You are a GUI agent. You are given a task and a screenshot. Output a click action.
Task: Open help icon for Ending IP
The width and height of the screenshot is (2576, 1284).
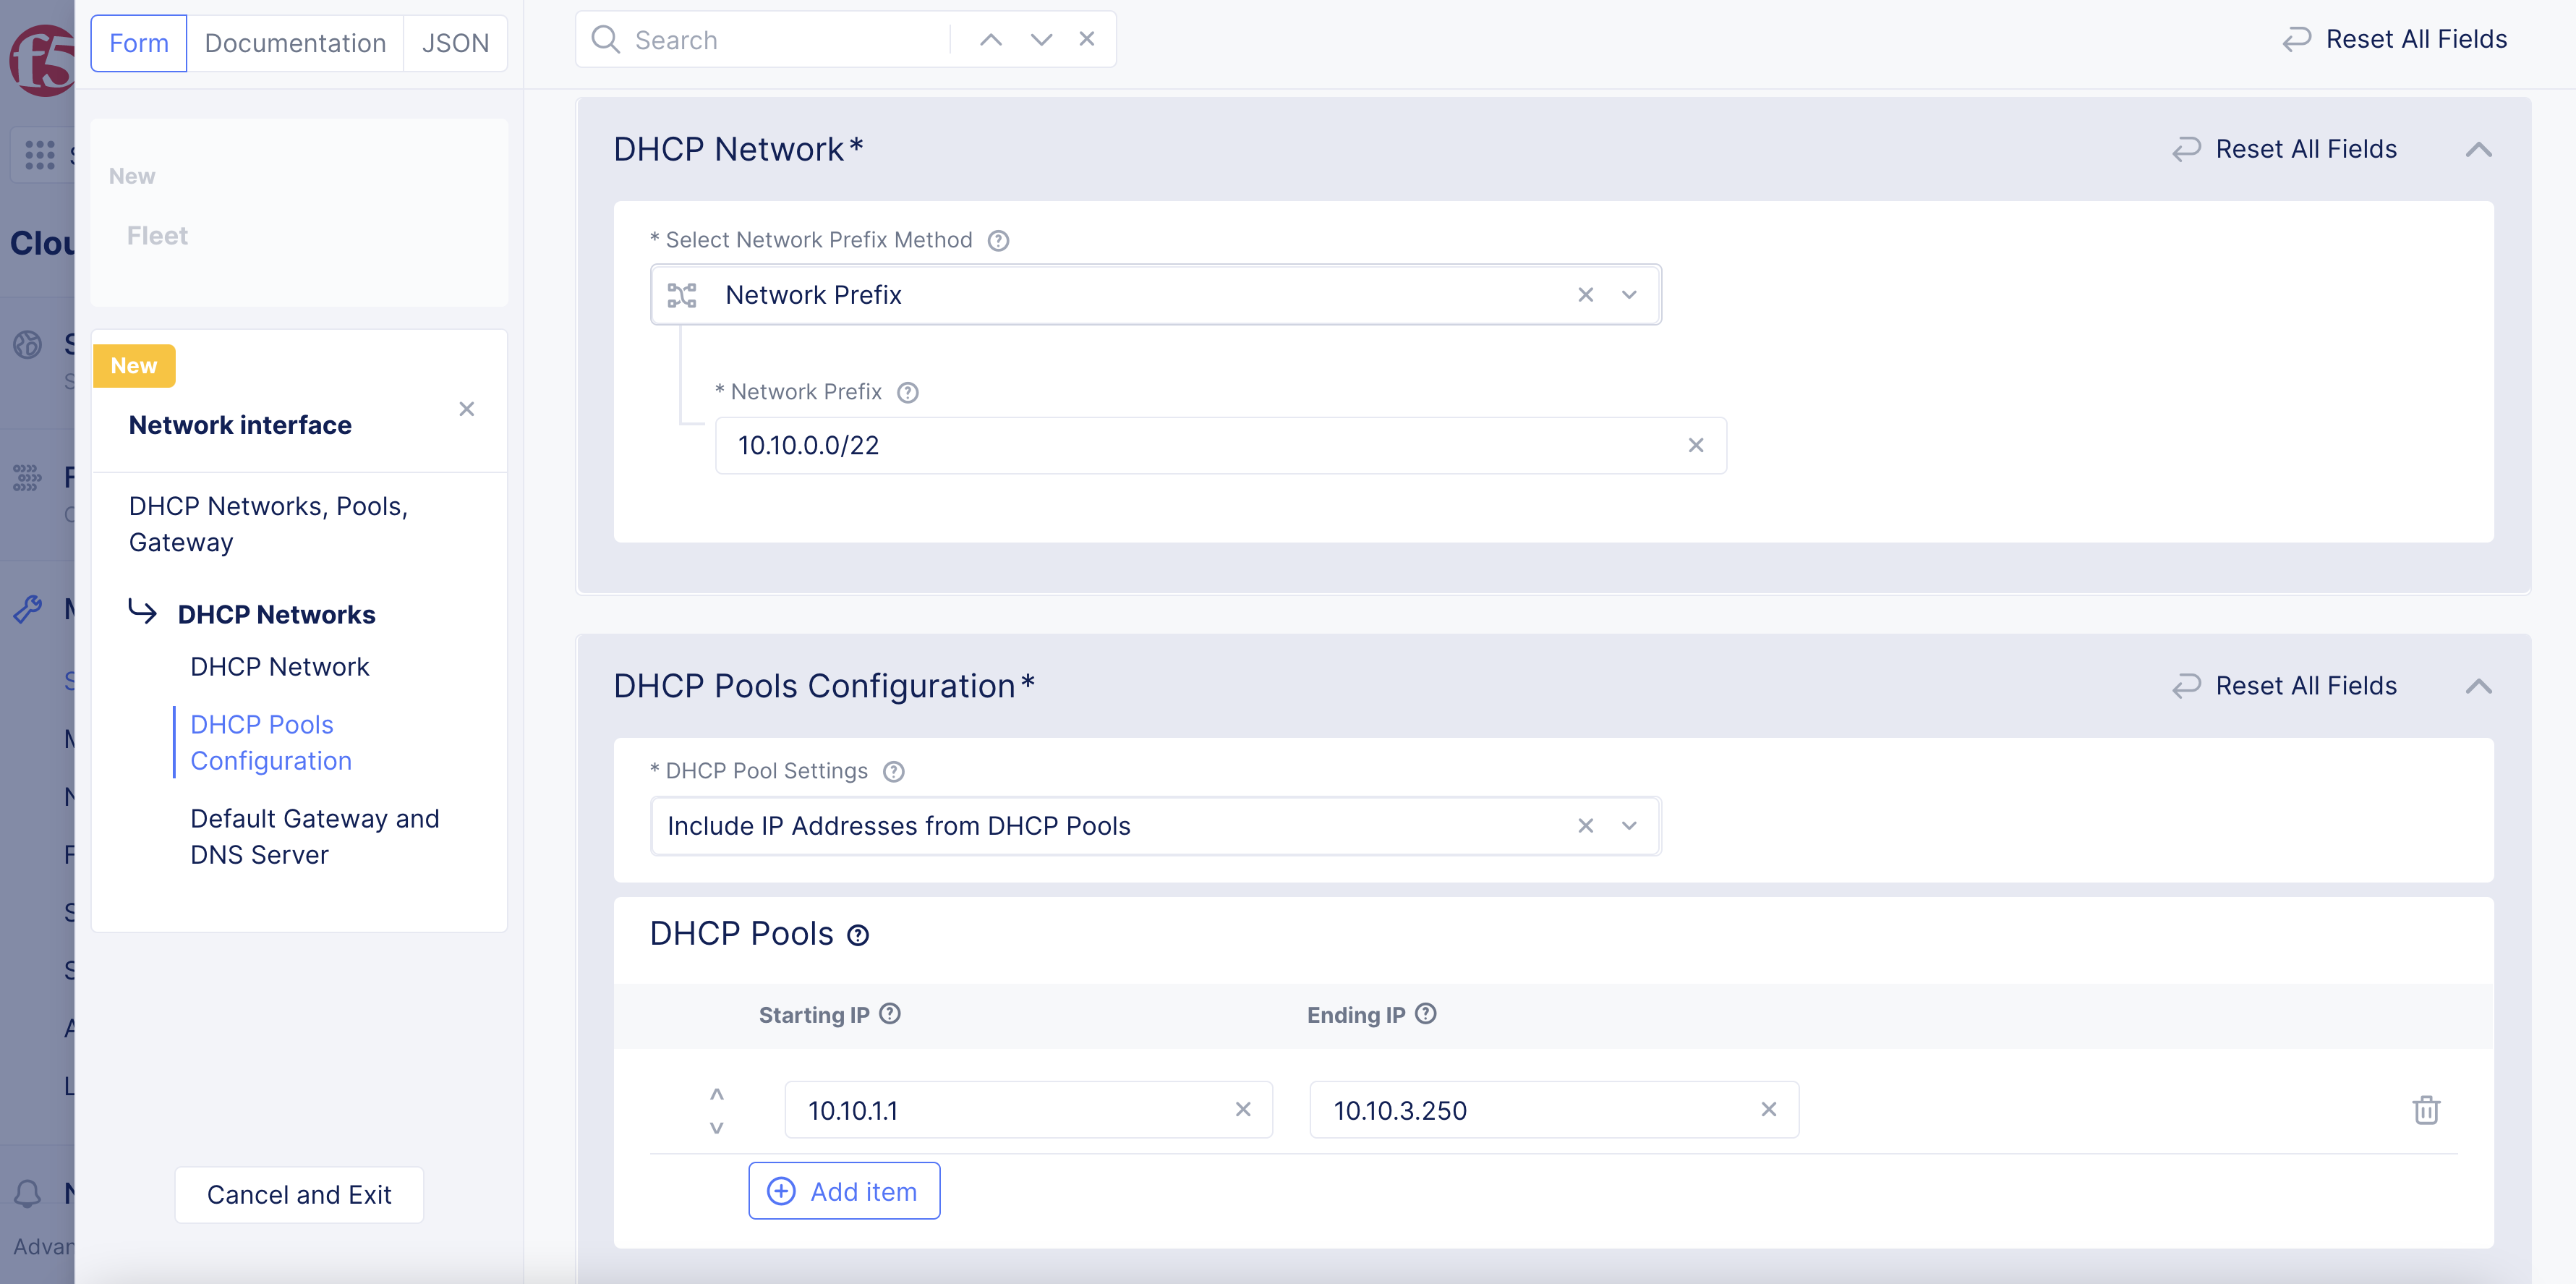click(1426, 1014)
